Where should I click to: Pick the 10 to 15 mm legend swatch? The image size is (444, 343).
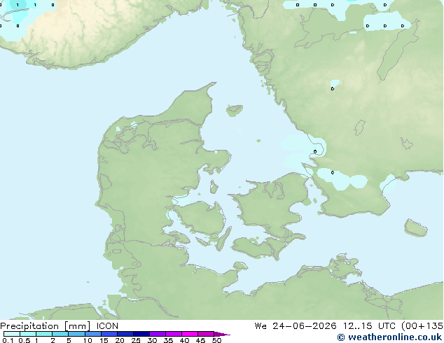coord(93,334)
